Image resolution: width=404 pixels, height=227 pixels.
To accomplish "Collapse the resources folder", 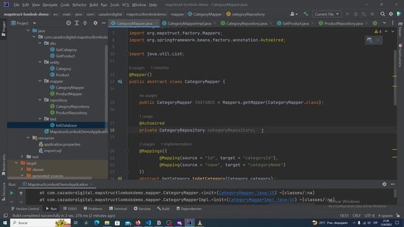I will (x=28, y=138).
